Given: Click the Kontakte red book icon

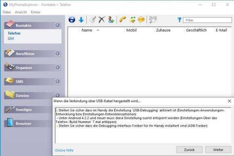Looking at the screenshot, I should click(x=10, y=24).
